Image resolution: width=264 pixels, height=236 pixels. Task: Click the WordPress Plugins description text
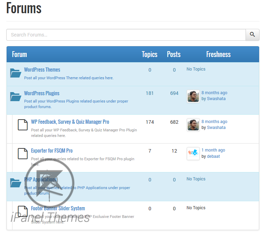76,104
